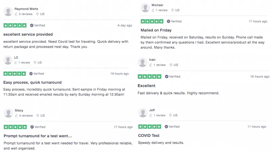Click the avatar next to Stacy

8,113
